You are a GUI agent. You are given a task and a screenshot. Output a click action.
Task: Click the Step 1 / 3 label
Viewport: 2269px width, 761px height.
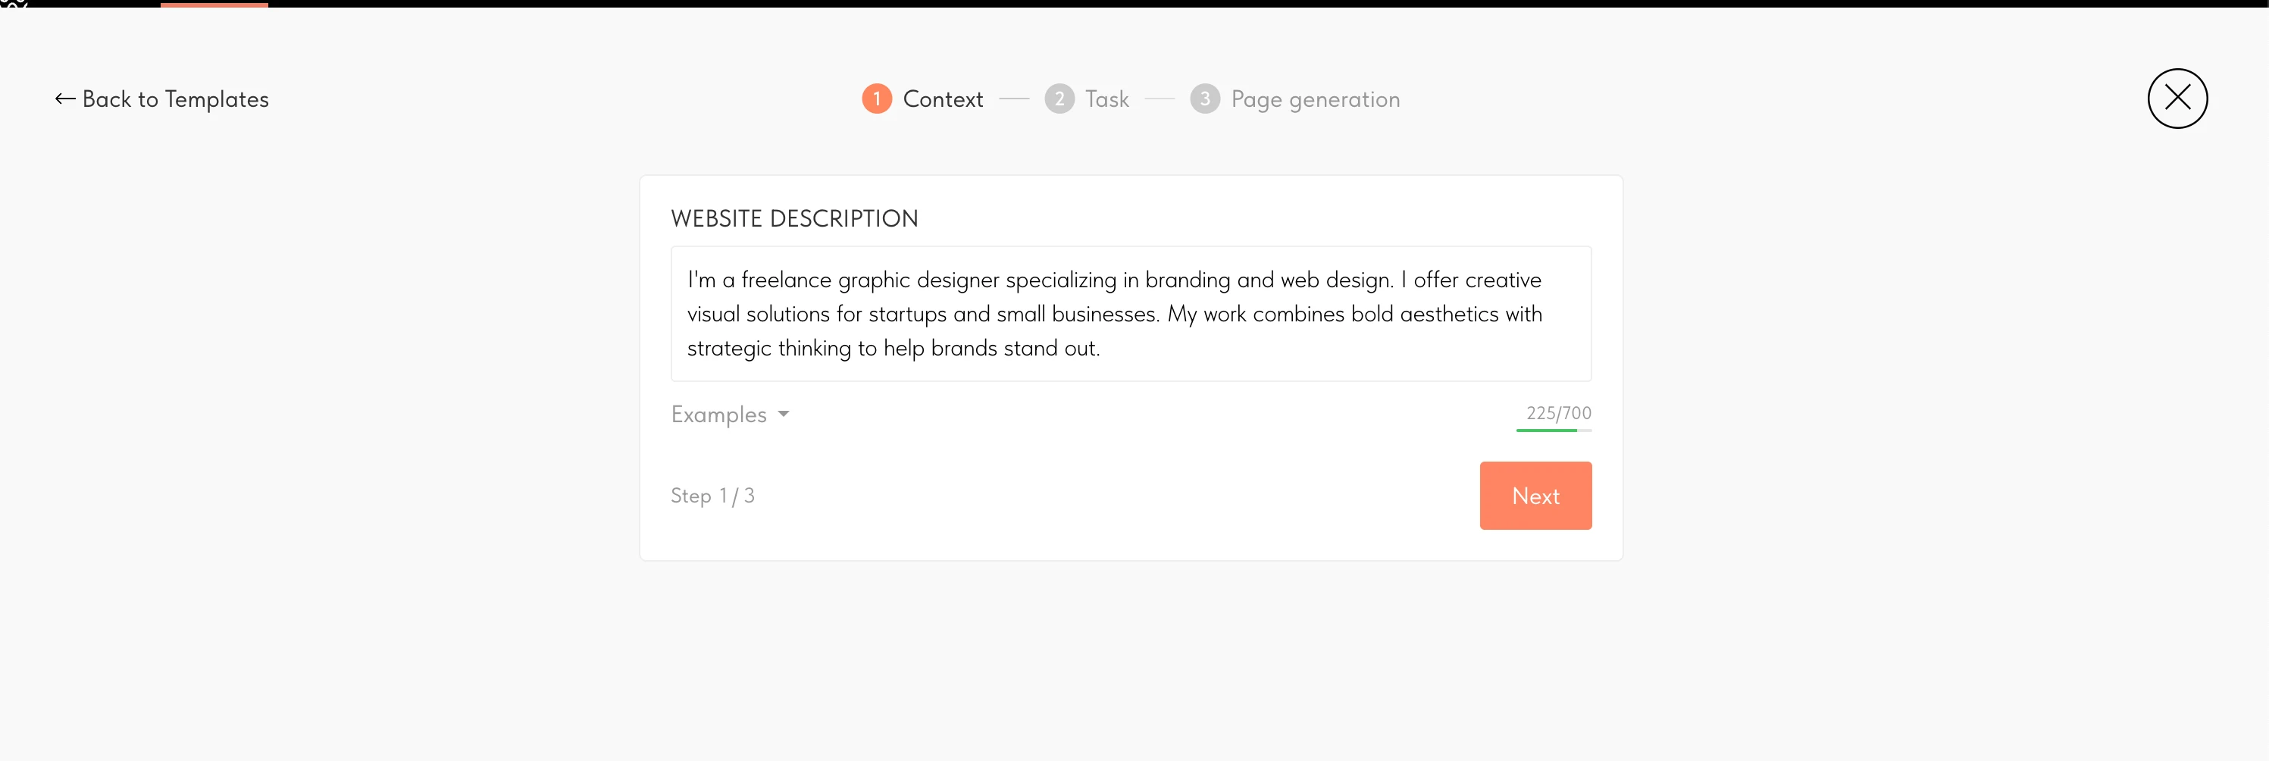pos(712,496)
